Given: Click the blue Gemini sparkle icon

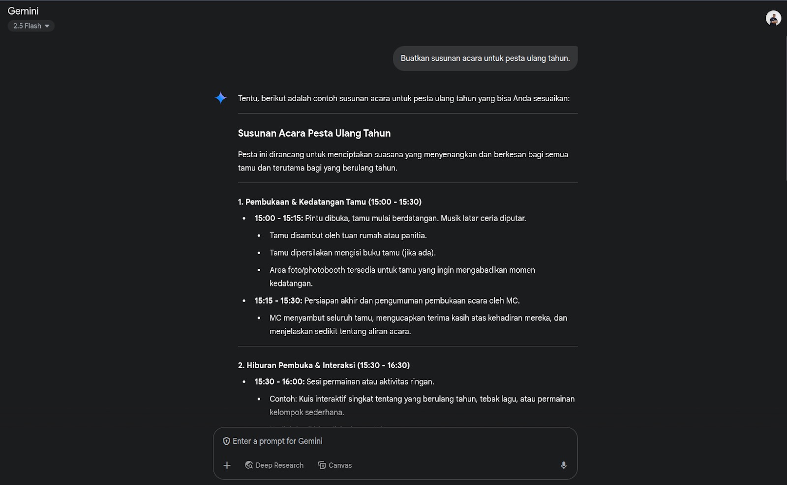Looking at the screenshot, I should [x=221, y=98].
